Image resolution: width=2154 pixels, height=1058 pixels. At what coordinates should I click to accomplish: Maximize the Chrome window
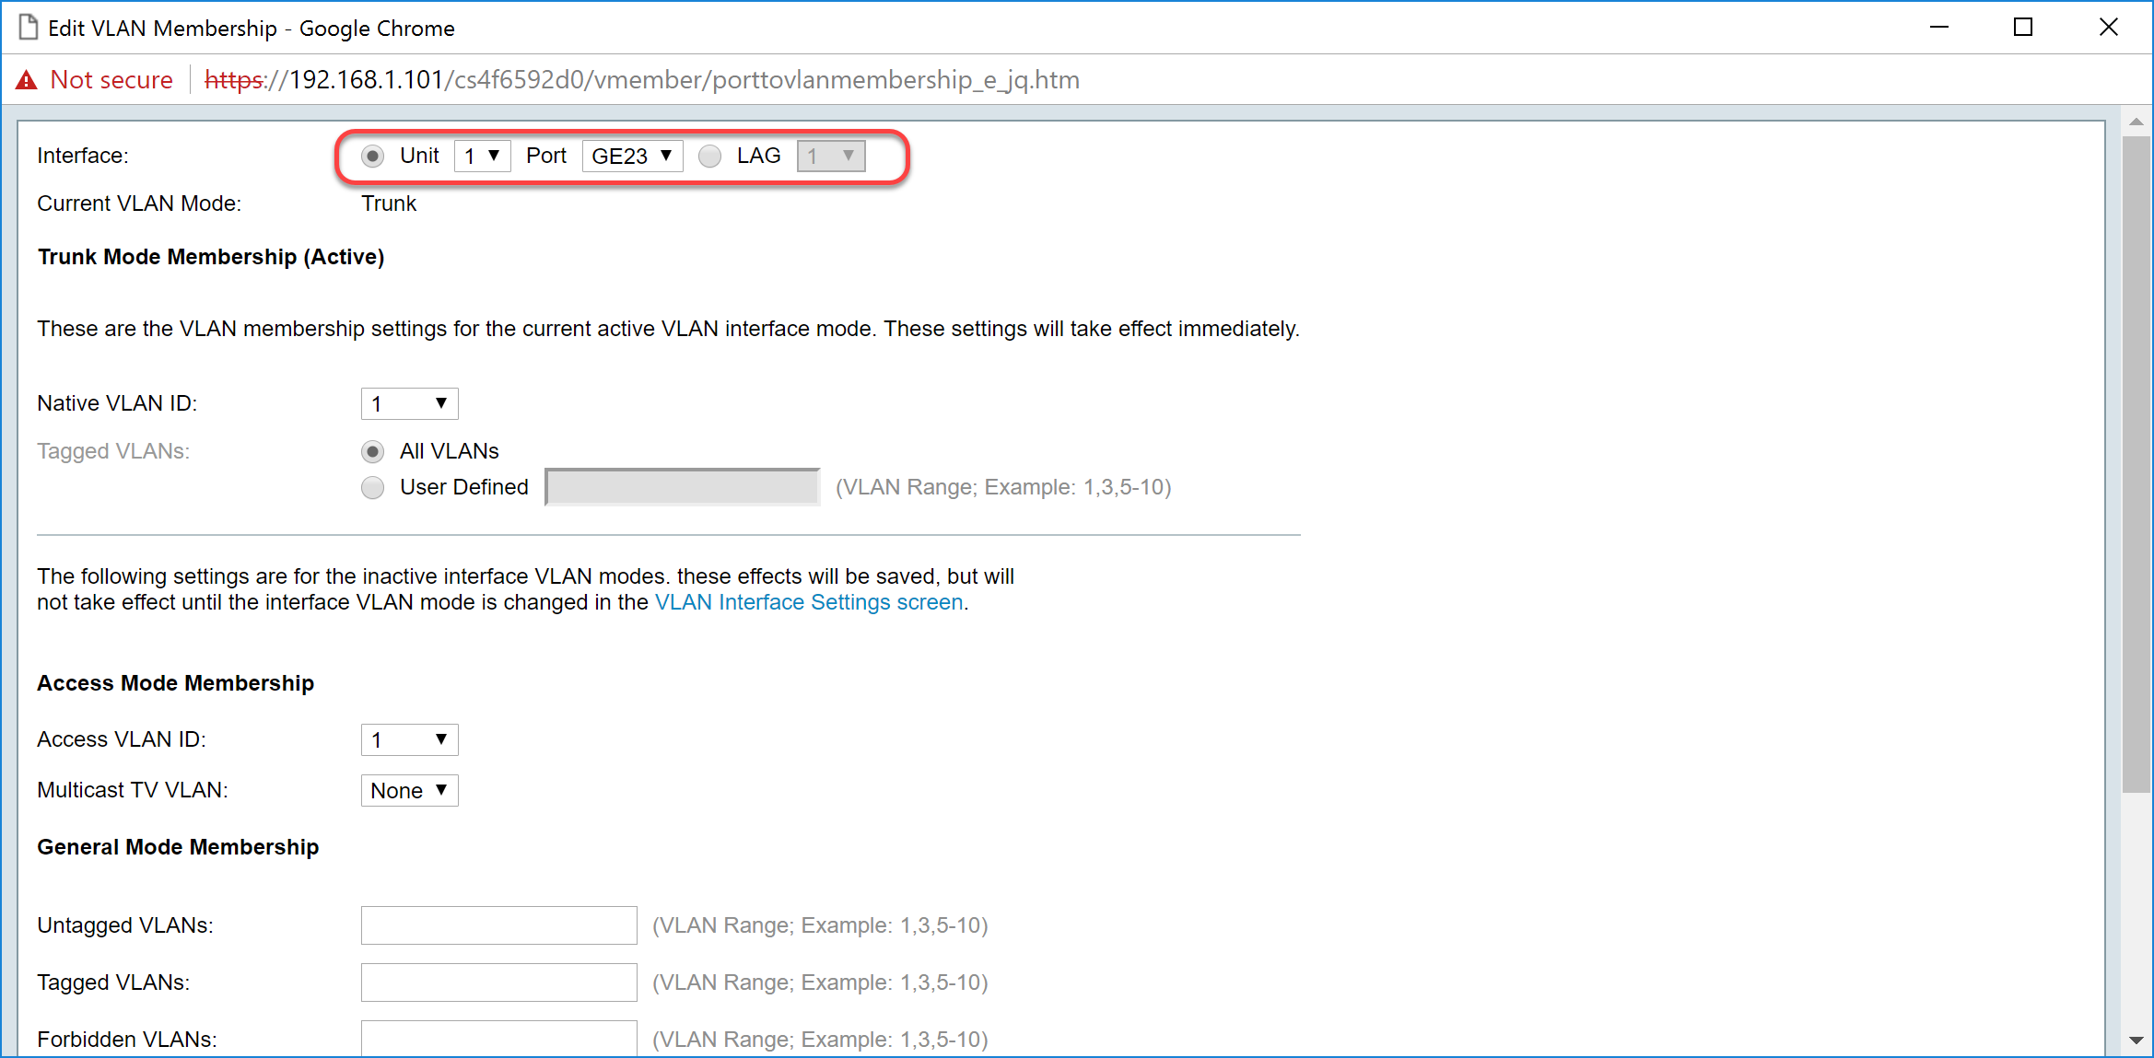2022,28
